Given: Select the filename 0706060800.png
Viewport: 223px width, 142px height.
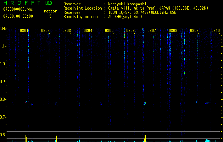Looking at the screenshot, I should (18, 10).
